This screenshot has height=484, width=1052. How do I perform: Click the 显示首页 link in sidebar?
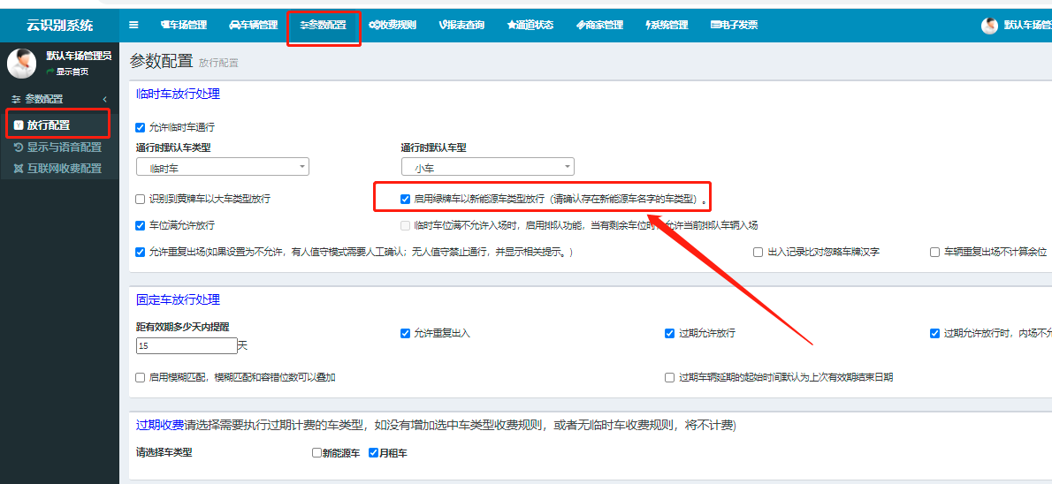(68, 72)
